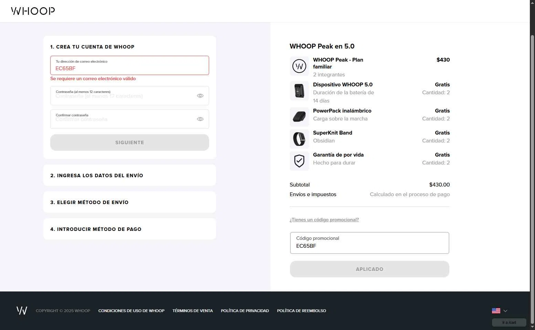Expand the country selector chevron

pyautogui.click(x=505, y=311)
